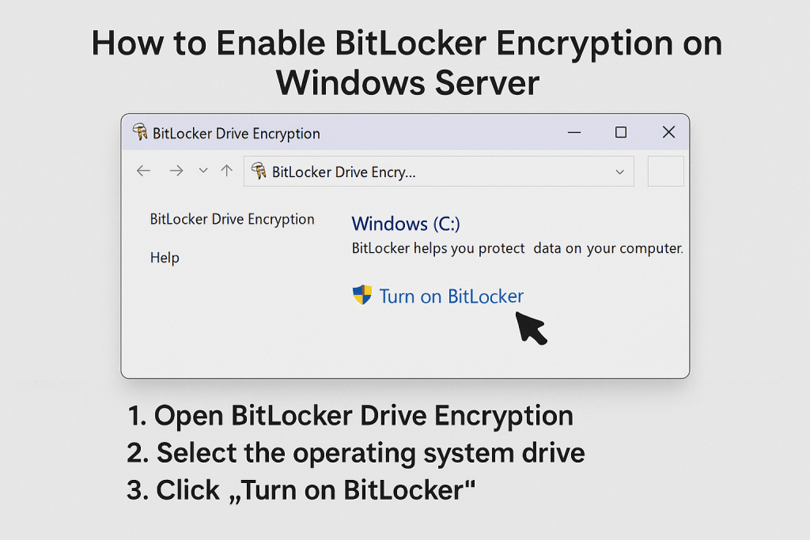Screen dimensions: 810x540
Task: Focus the empty search box beside address bar
Action: pos(665,172)
